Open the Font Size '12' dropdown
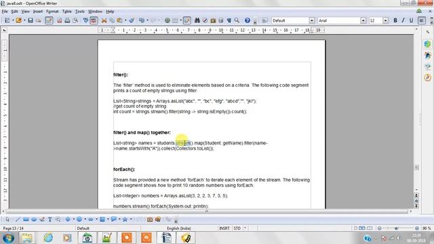This screenshot has height=244, width=434. [385, 20]
